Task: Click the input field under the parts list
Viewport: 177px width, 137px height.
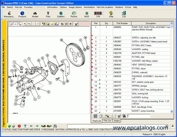Action: pyautogui.click(x=139, y=116)
